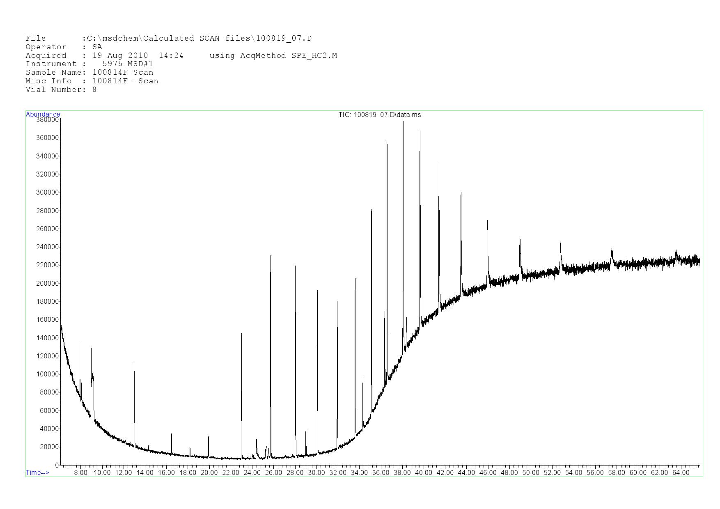This screenshot has width=720, height=509.
Task: Click the acquisition method name SPE_HC2.M
Action: point(314,55)
